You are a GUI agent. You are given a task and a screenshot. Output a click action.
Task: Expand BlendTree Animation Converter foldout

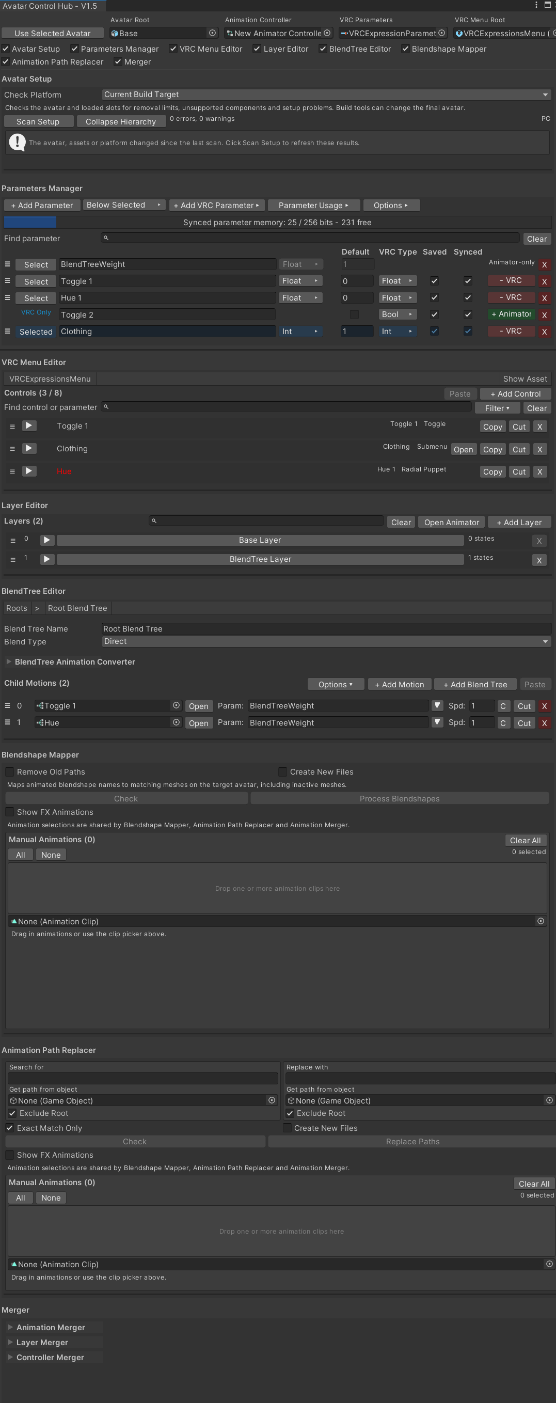coord(70,662)
